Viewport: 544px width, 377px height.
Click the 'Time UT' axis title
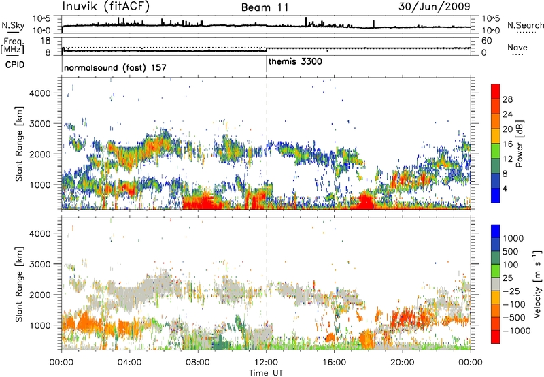(266, 373)
